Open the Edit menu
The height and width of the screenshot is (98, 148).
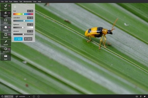[6, 2]
